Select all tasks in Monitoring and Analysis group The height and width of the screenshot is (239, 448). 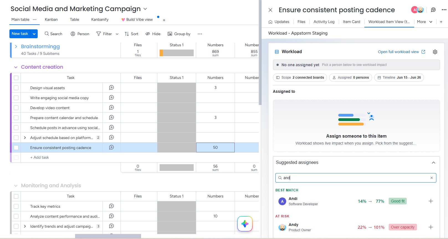pos(16,196)
